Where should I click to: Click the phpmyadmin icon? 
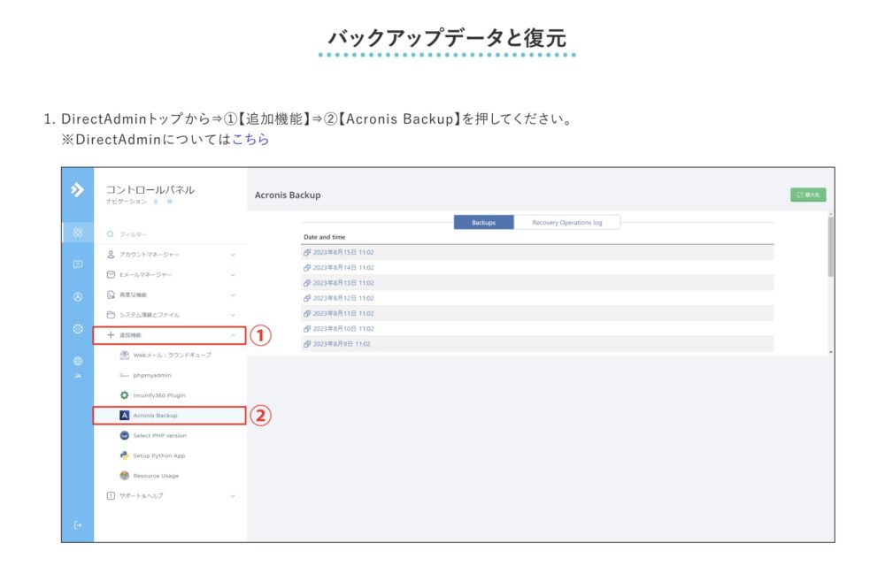point(125,376)
